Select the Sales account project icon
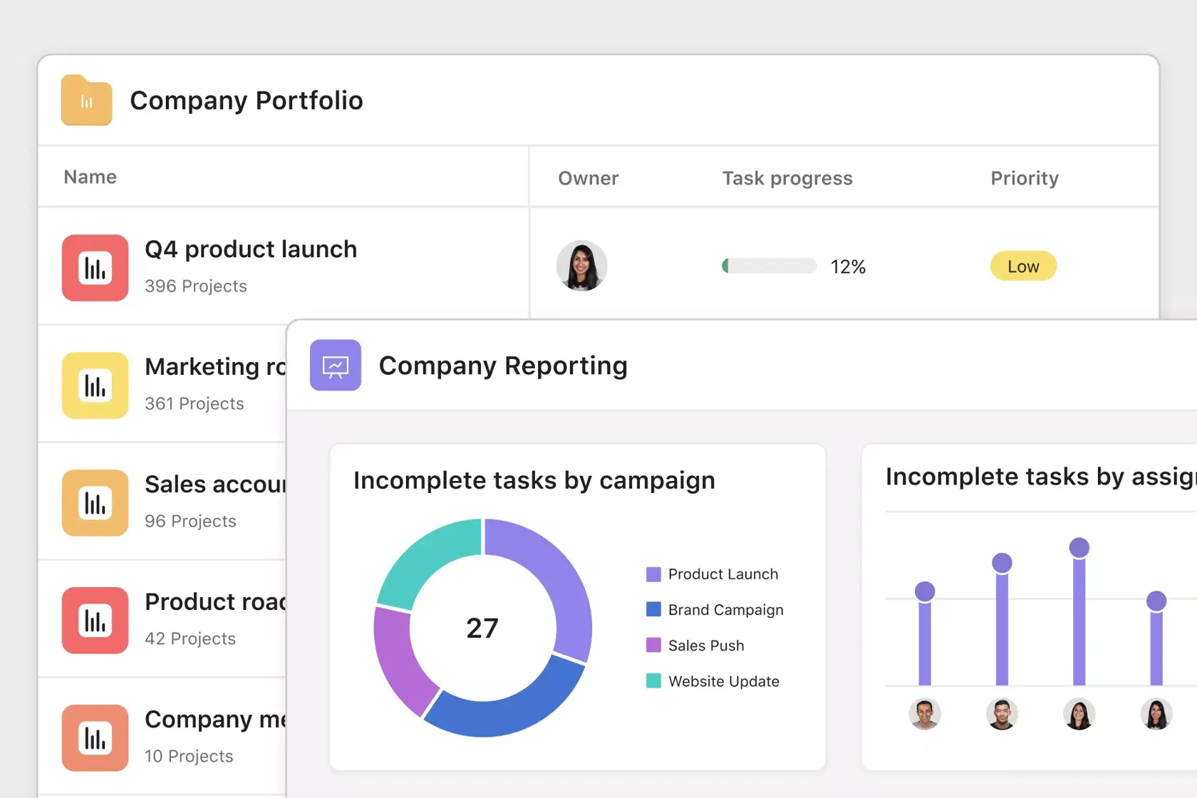This screenshot has width=1197, height=798. [x=95, y=503]
